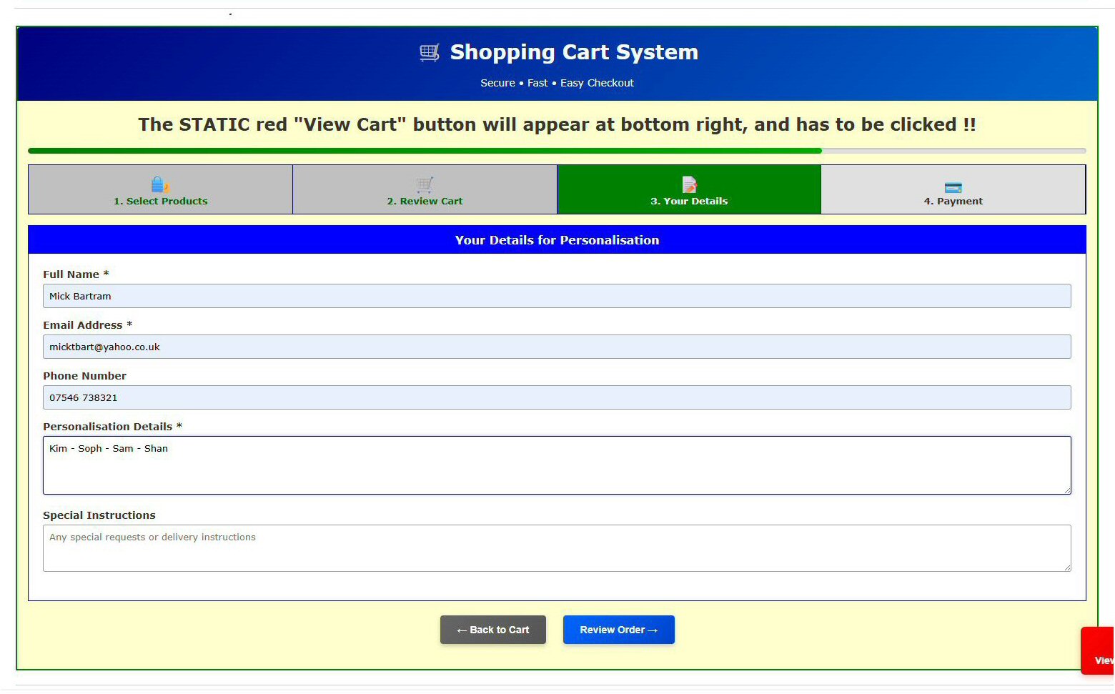
Task: Click the blue "Review Order" button
Action: coord(618,630)
